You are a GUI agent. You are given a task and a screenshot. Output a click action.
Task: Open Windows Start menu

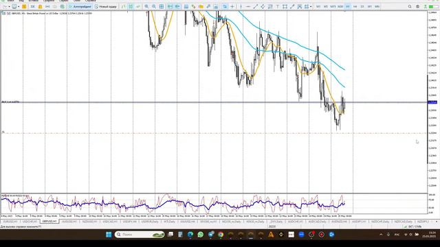click(109, 235)
